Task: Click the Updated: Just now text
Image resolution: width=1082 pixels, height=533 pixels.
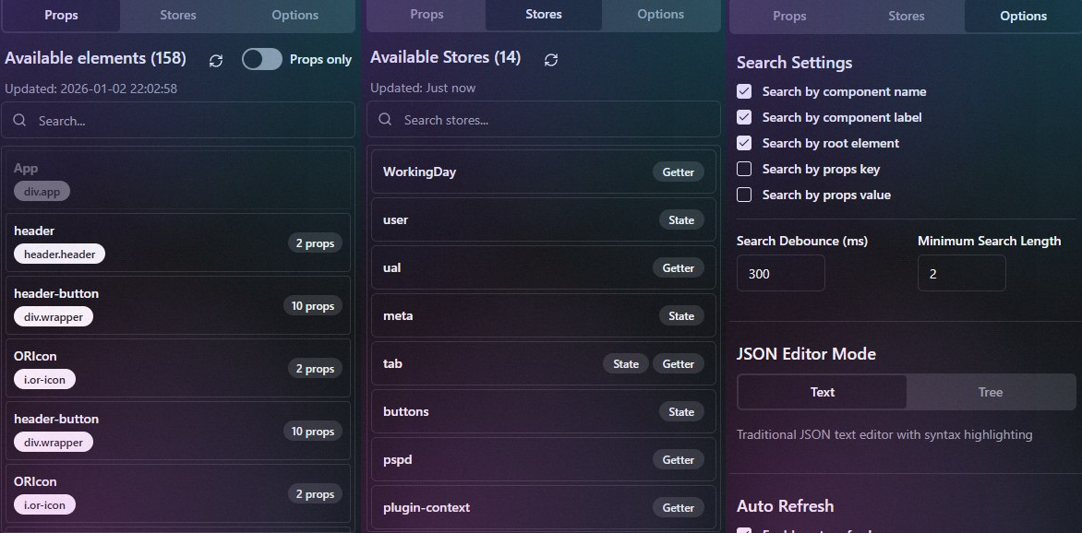Action: tap(422, 88)
